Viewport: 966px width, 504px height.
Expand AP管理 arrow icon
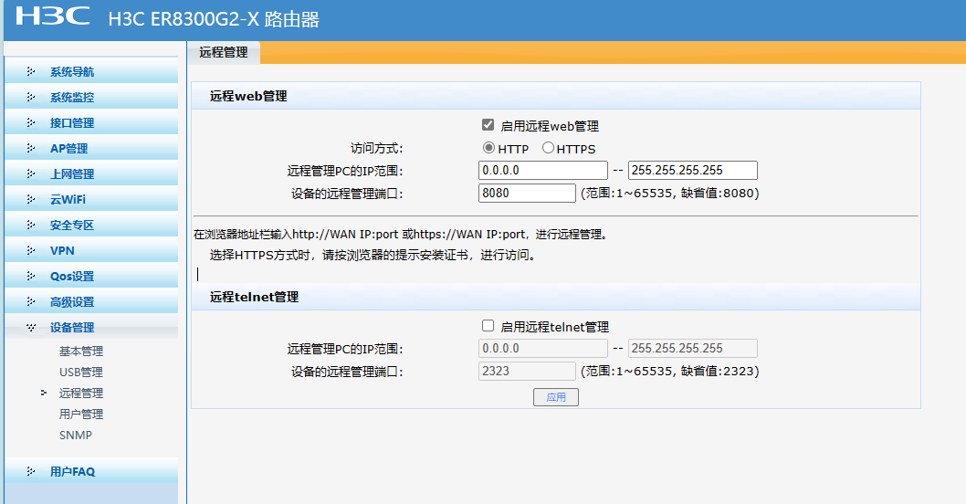click(31, 149)
